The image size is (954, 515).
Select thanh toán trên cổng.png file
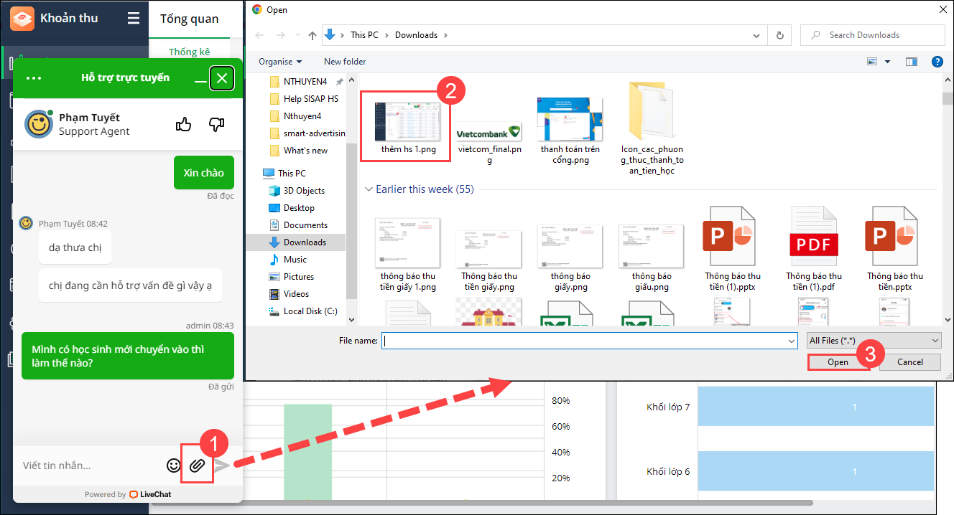point(570,131)
